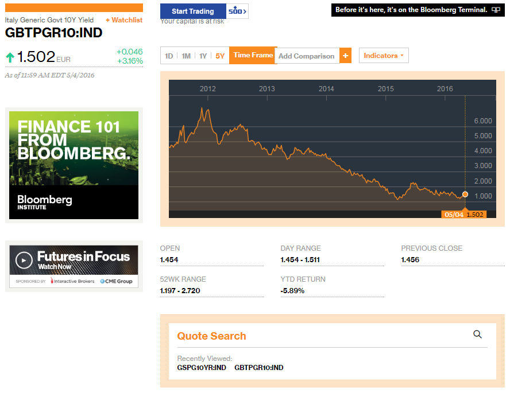The image size is (510, 393).
Task: Click the timestamp 'As of 11:59 AM EDT 5/4/2016'
Action: [49, 75]
